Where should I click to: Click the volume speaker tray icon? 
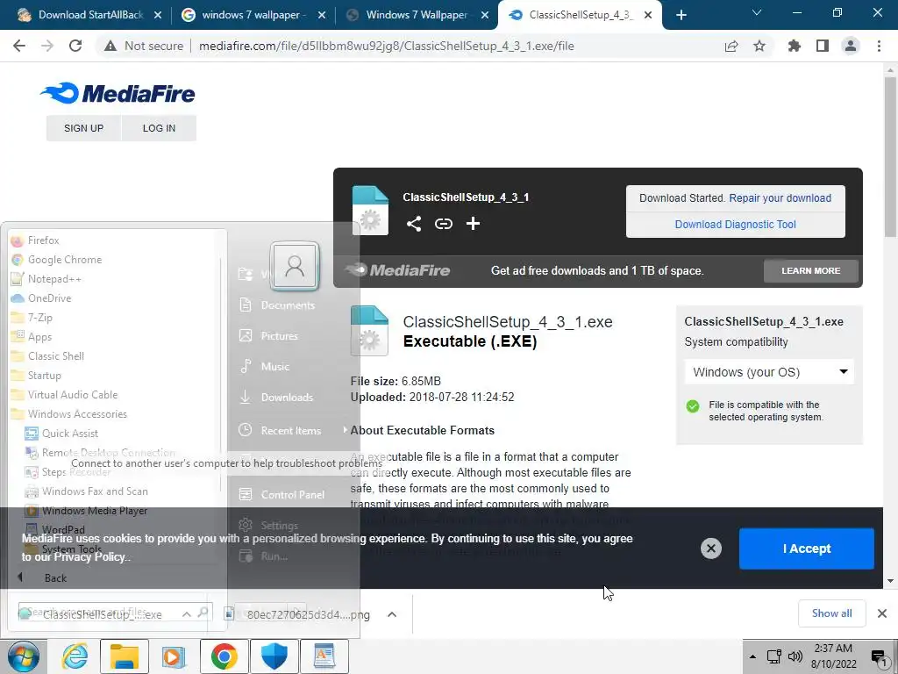click(795, 656)
